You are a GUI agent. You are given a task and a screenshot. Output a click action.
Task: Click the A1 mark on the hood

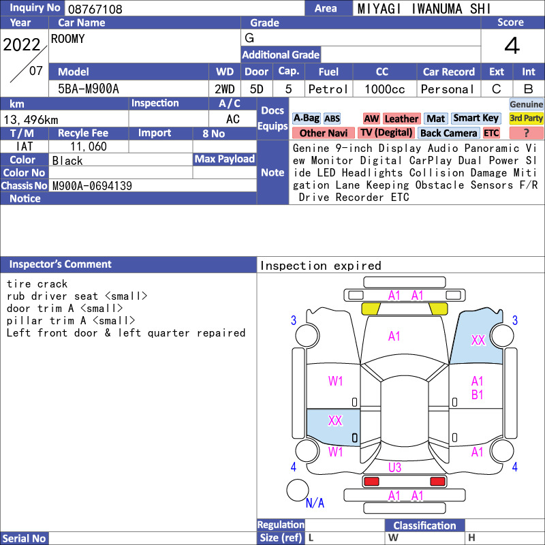(394, 336)
